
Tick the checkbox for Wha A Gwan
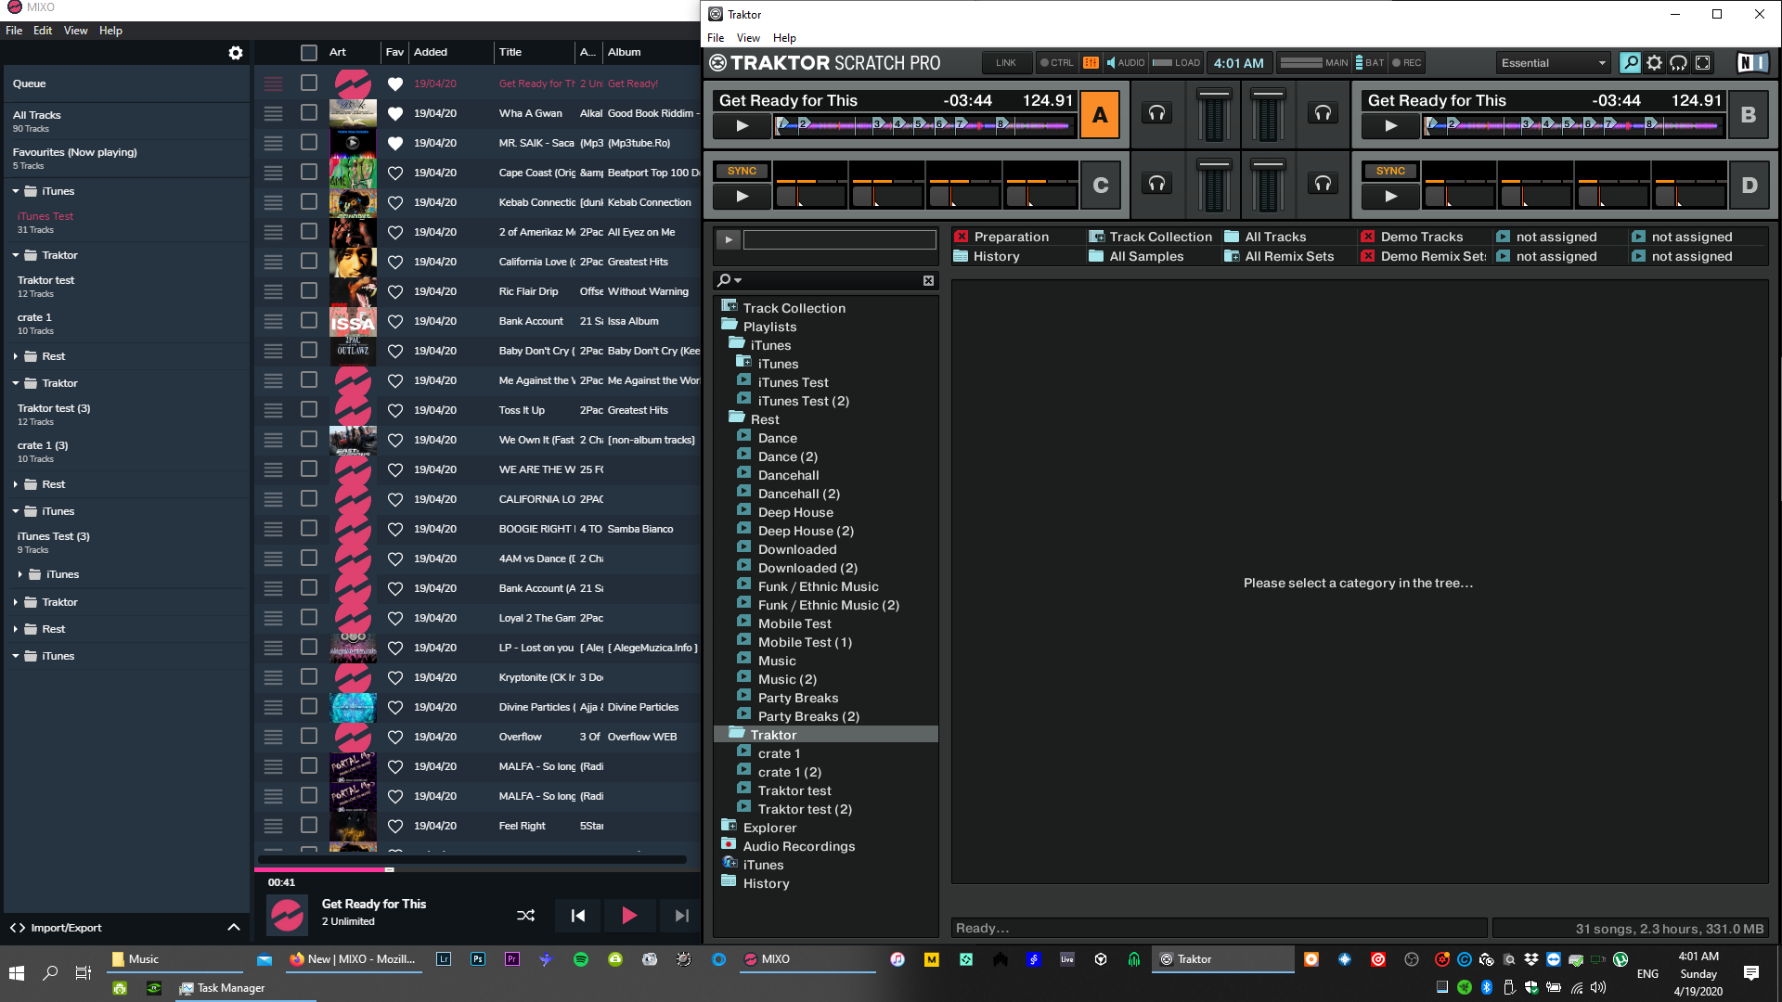click(x=309, y=112)
